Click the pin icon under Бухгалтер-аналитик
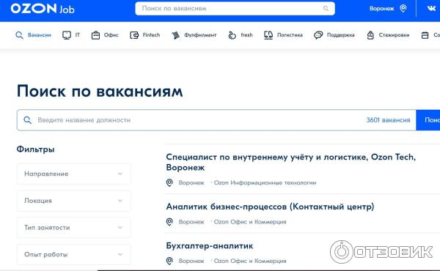The height and width of the screenshot is (271, 440). point(169,261)
